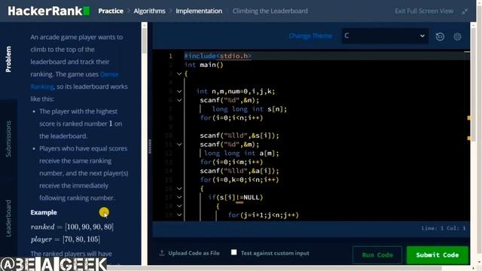This screenshot has width=482, height=271.
Task: Go to Algorithms breadcrumb
Action: 149,11
